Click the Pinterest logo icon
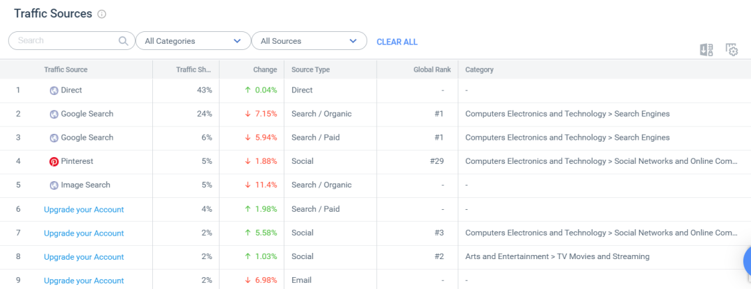The image size is (751, 289). point(54,161)
